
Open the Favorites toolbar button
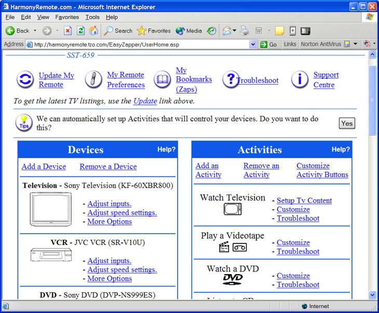154,31
